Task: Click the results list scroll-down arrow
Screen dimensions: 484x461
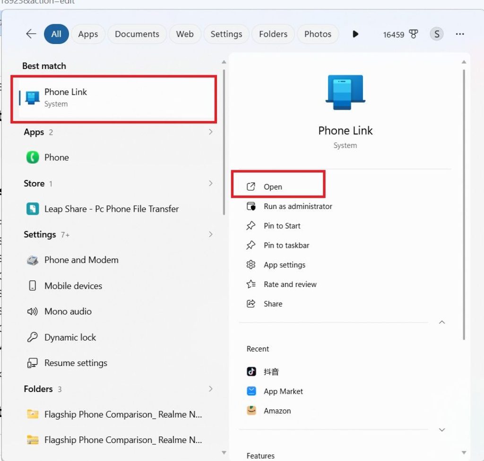Action: 224,452
